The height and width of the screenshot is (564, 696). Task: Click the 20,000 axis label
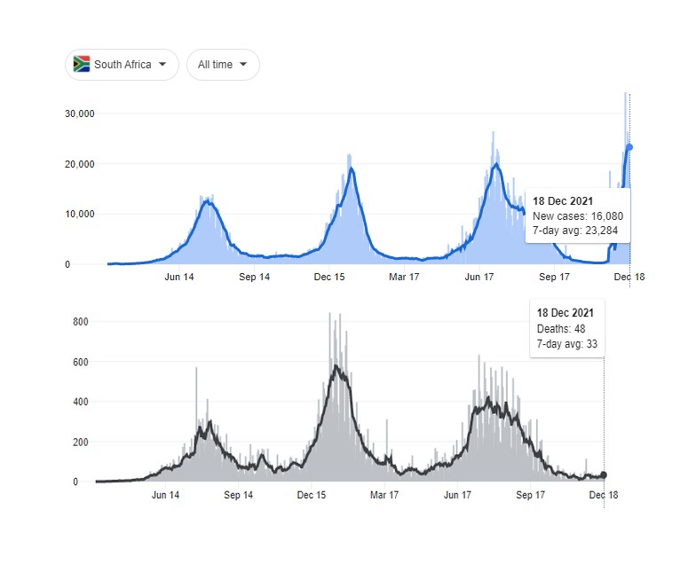pos(80,165)
